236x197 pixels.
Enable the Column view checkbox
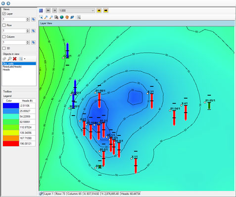4,37
